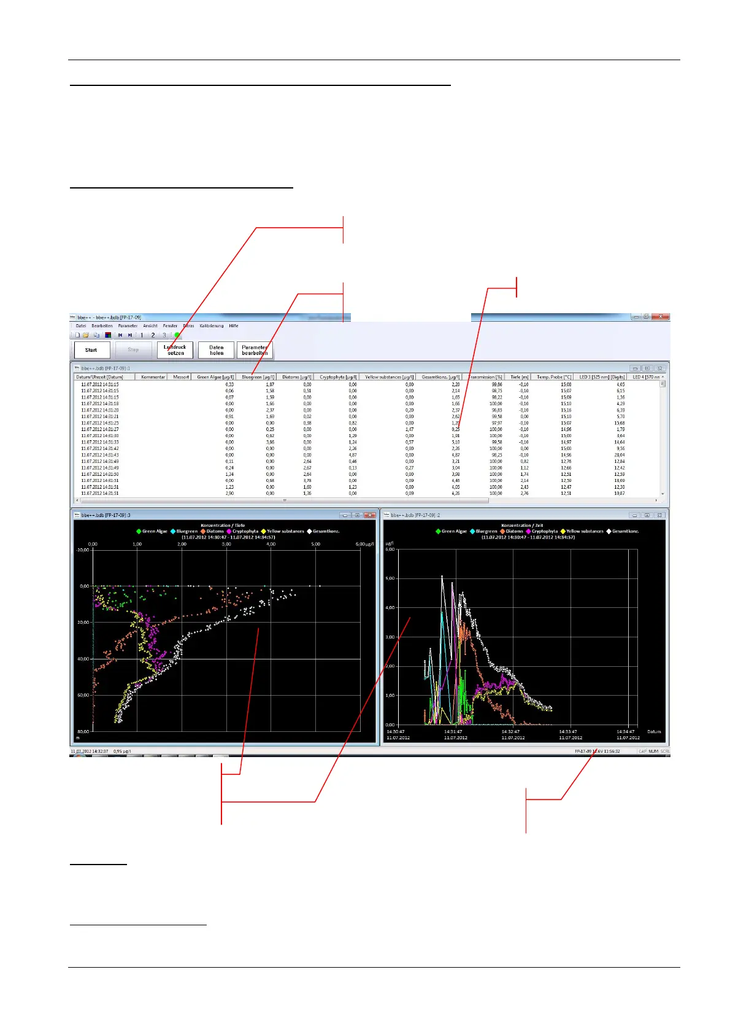Open the Extras menu

pyautogui.click(x=188, y=326)
